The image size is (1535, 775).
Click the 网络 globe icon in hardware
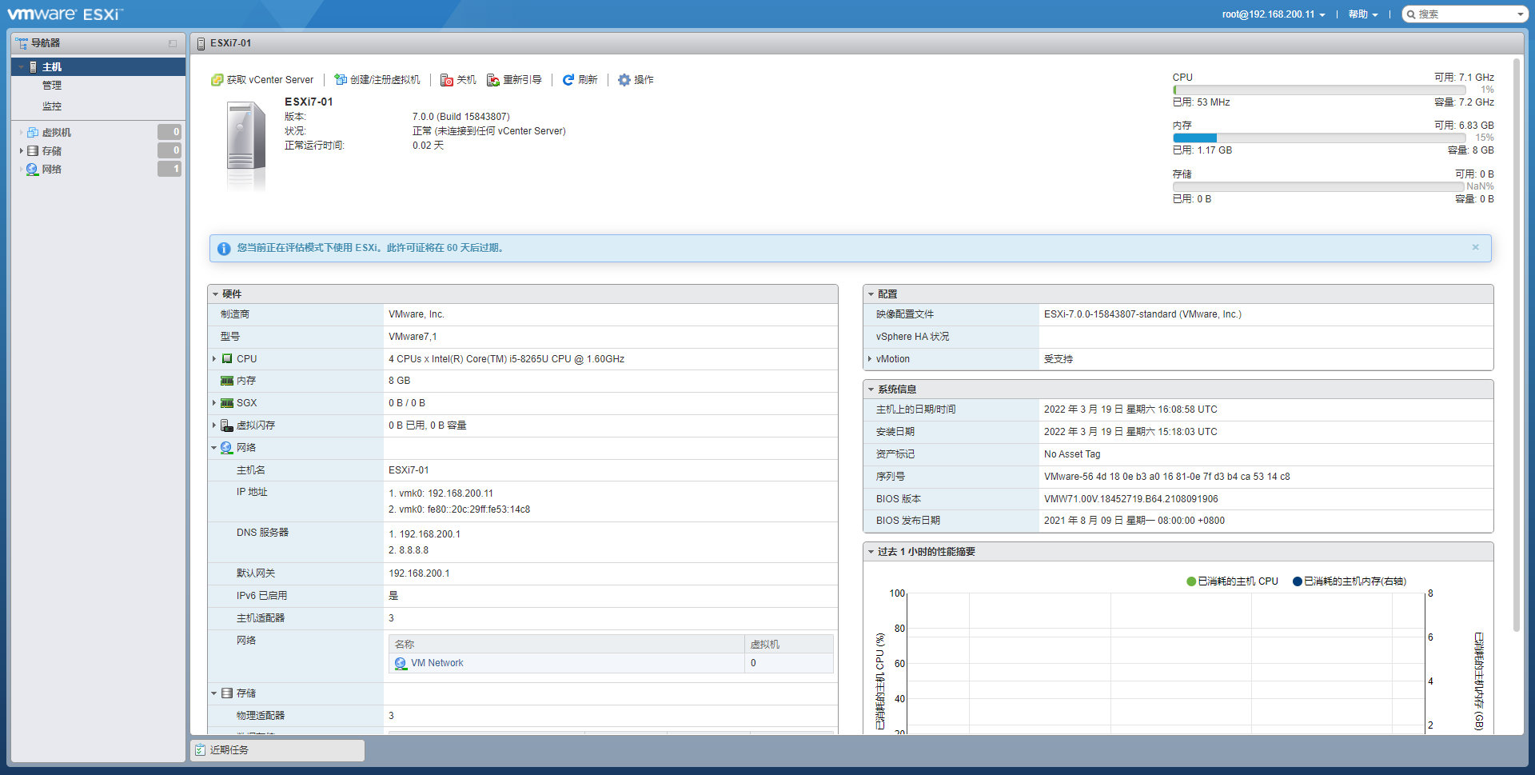point(227,448)
